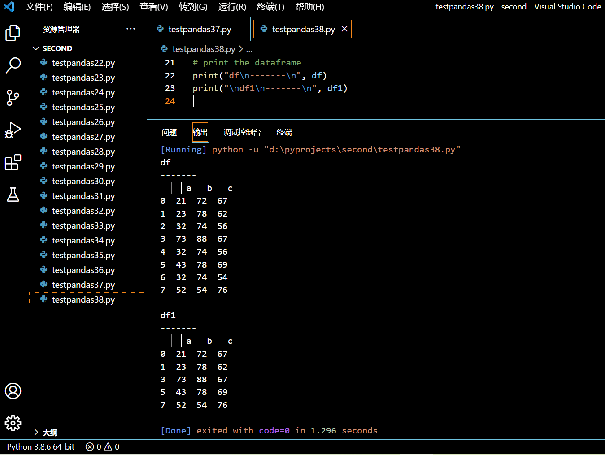This screenshot has height=455, width=605.
Task: Click line number 22 in gutter
Action: 170,75
